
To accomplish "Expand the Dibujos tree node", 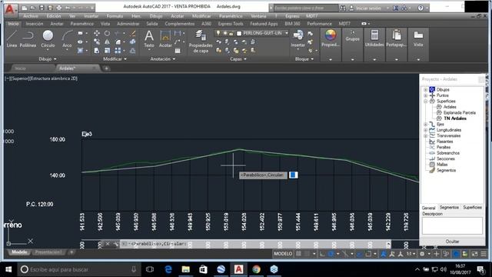I will point(425,90).
